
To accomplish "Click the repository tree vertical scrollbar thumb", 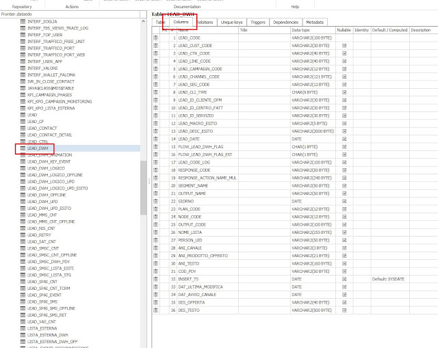I will (x=143, y=188).
